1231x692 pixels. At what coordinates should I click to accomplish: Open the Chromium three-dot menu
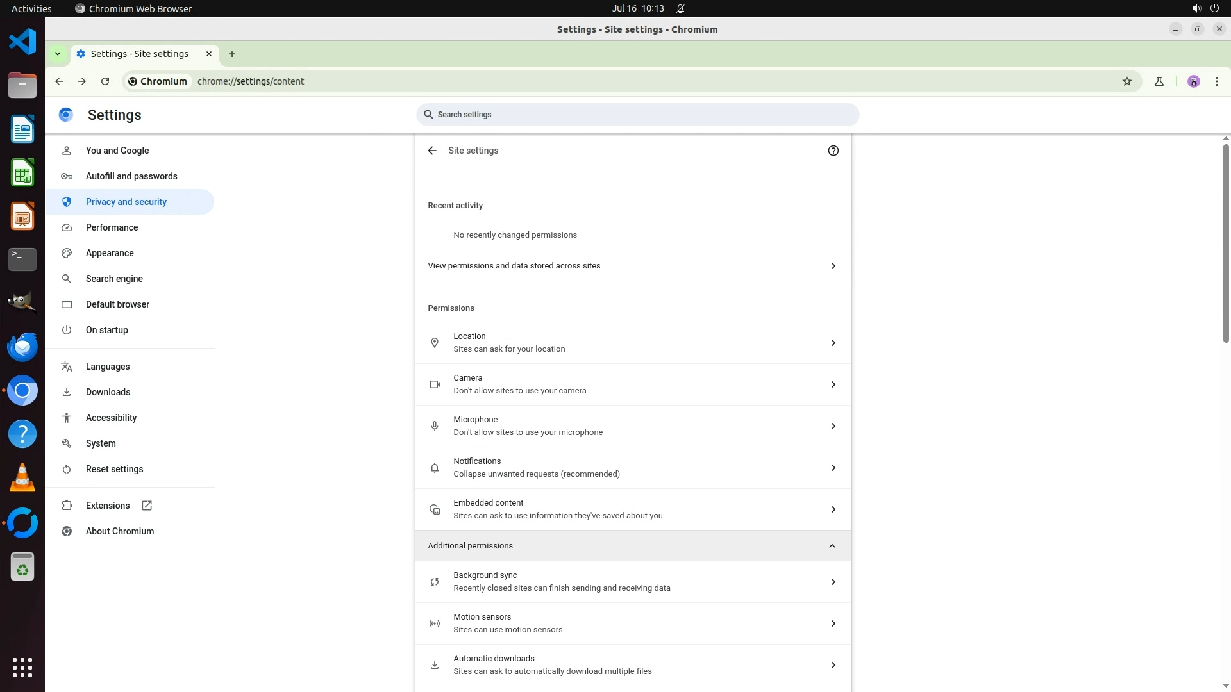coord(1216,81)
